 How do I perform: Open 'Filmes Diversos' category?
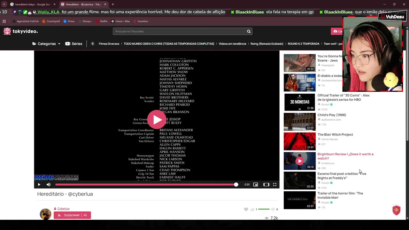coord(109,44)
